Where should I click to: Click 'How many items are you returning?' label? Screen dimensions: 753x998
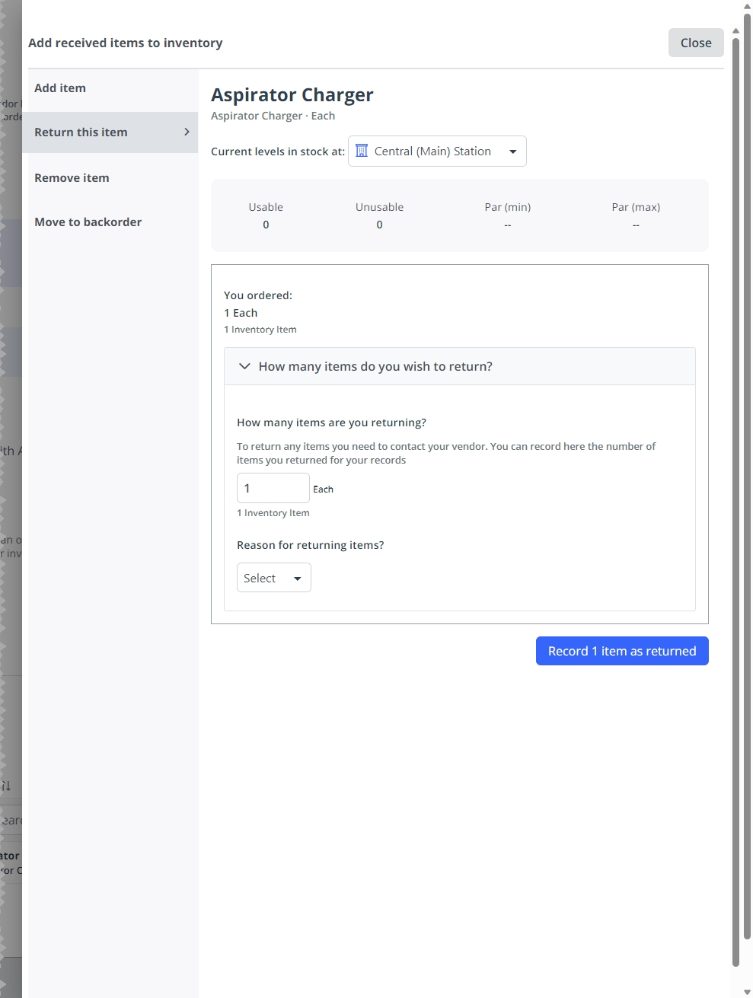click(331, 422)
